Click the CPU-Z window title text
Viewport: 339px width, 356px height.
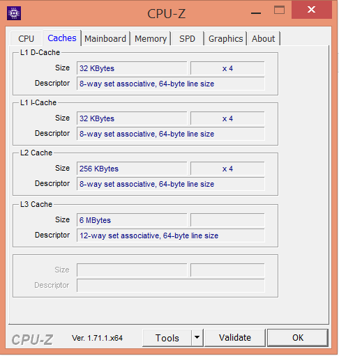[167, 13]
